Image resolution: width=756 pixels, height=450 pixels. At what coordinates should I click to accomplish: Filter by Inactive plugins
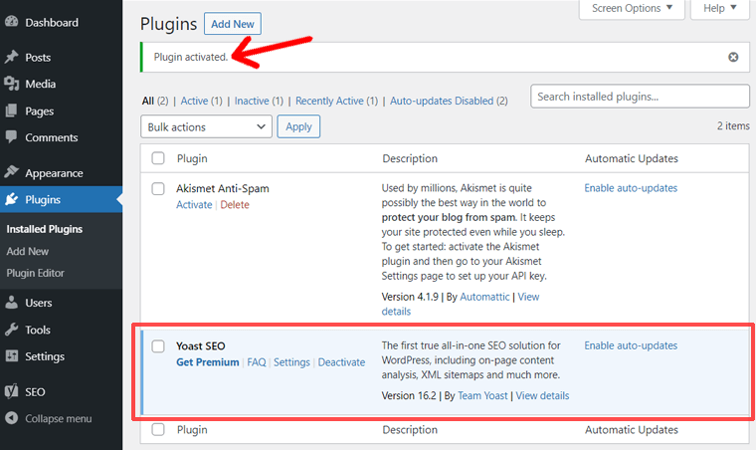point(252,101)
